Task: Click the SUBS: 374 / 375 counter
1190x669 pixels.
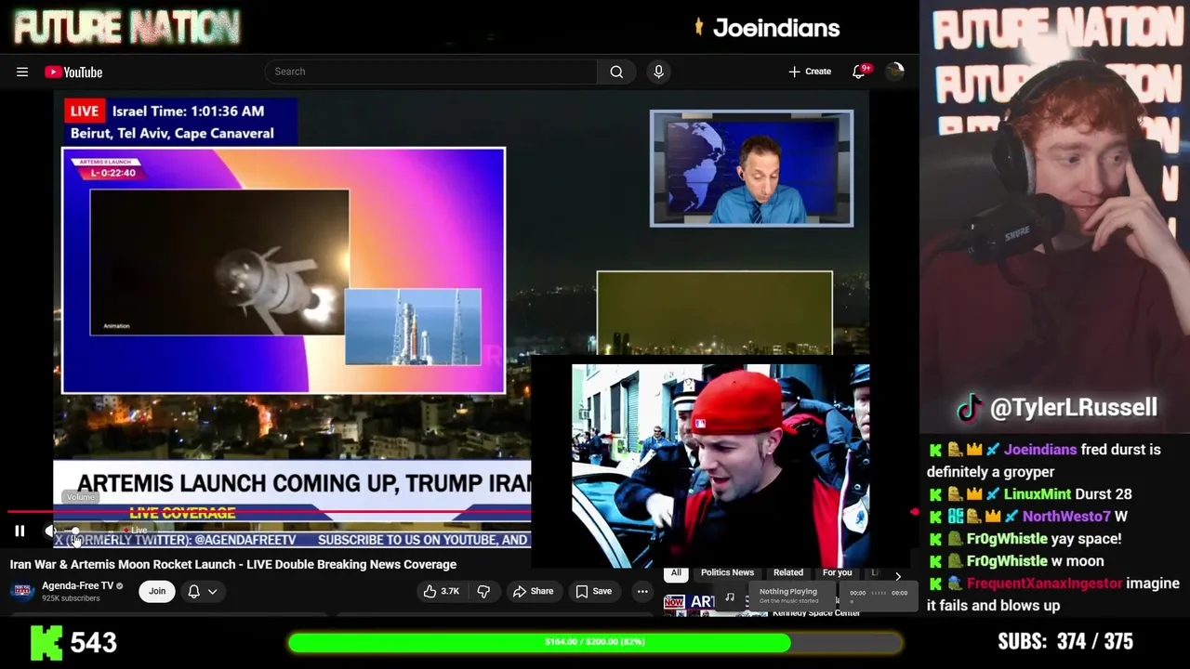Action: tap(1065, 642)
